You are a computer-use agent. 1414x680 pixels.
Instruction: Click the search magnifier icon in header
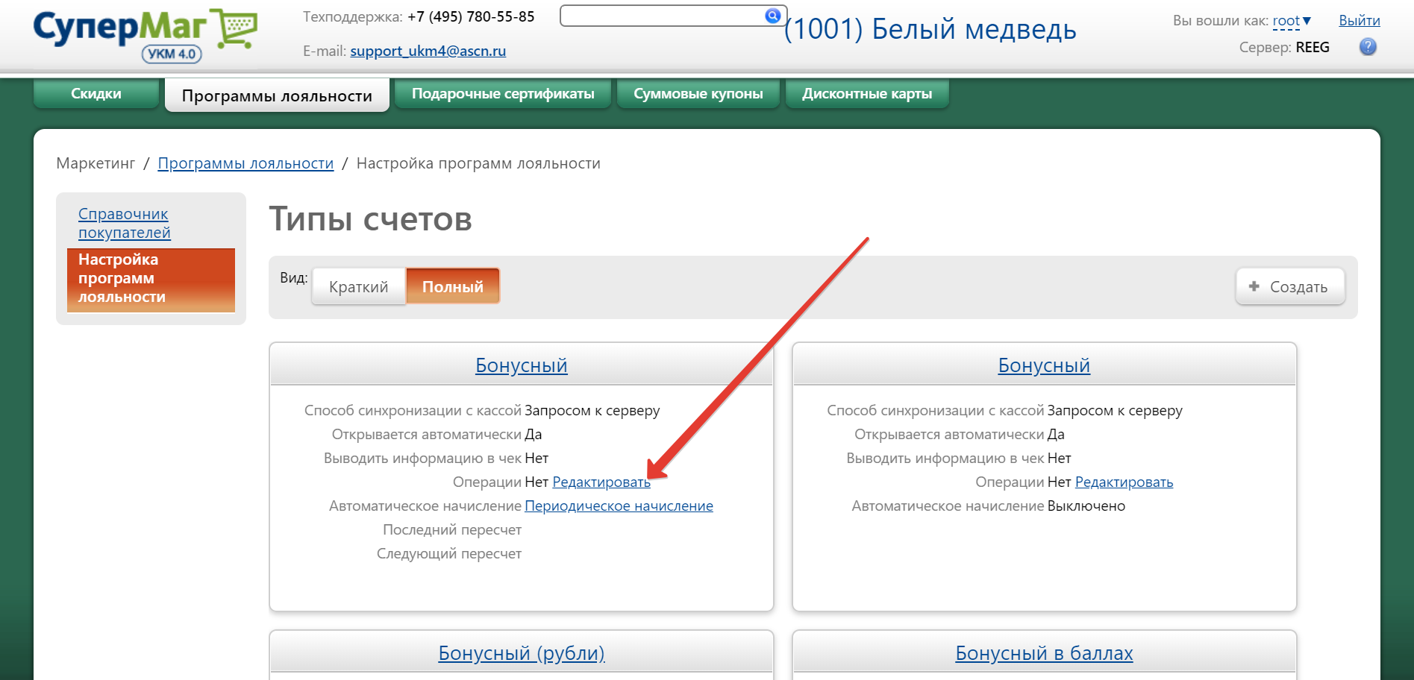[772, 15]
